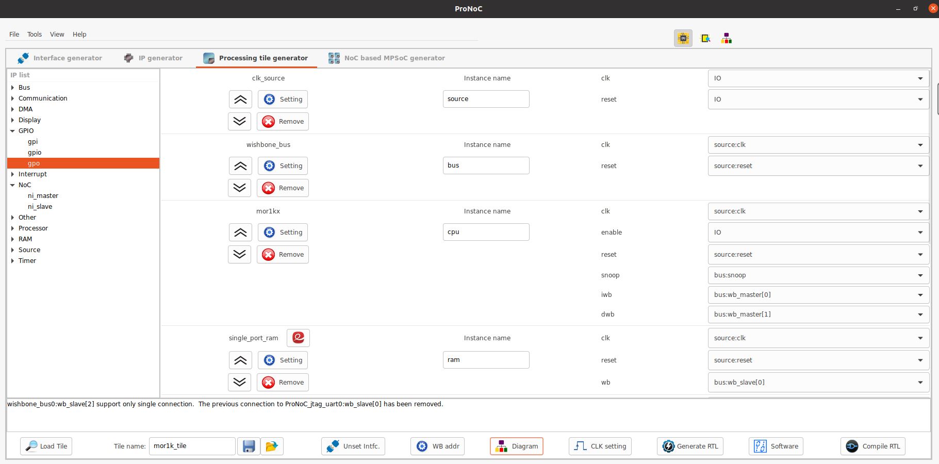Click the chip icon in top toolbar
Screen dimensions: 939x464
[x=683, y=38]
